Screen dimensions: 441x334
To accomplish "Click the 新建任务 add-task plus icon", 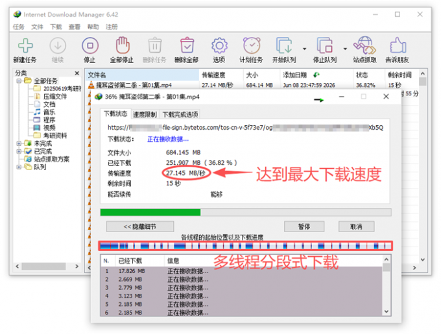I will coord(25,45).
